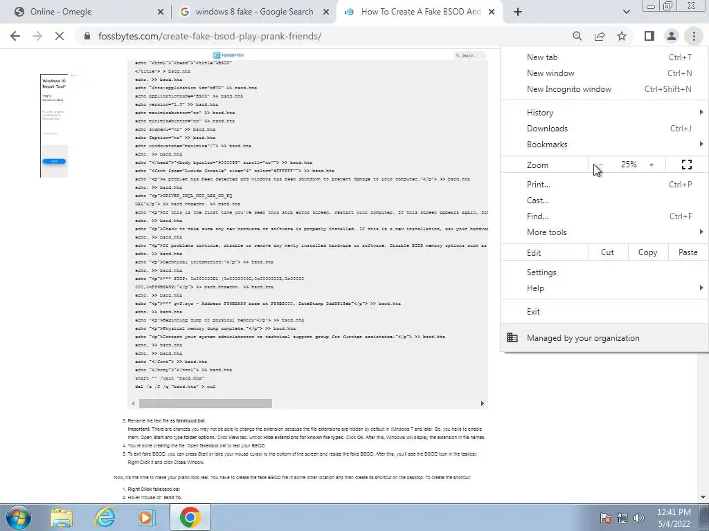
Task: Expand the More tools submenu
Action: 604,232
